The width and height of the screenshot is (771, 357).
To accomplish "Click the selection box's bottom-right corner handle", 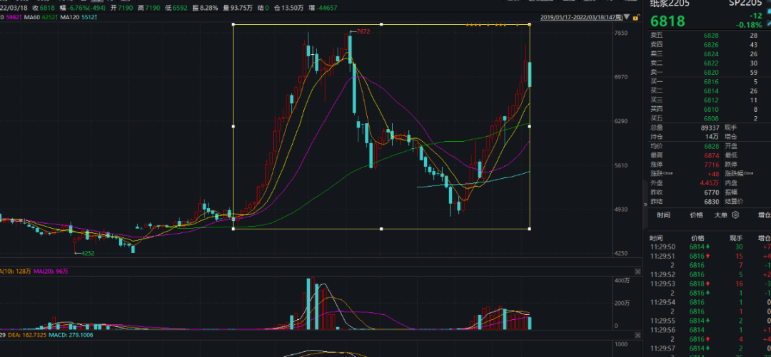I will [x=529, y=229].
